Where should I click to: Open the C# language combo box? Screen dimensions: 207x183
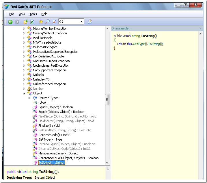(71, 22)
